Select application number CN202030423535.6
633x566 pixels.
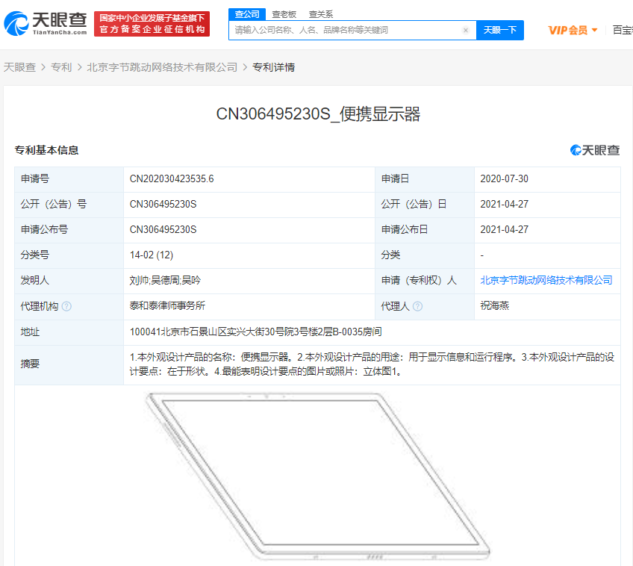click(x=172, y=179)
